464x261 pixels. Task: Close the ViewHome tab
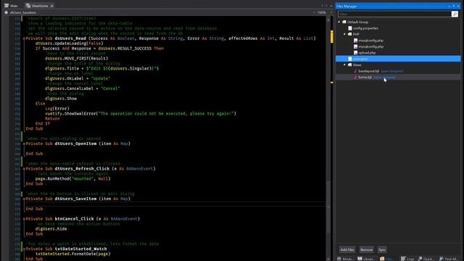[x=51, y=6]
